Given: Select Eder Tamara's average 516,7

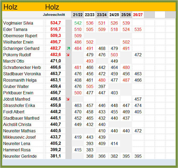Looking at the screenshot, I should (x=56, y=29).
